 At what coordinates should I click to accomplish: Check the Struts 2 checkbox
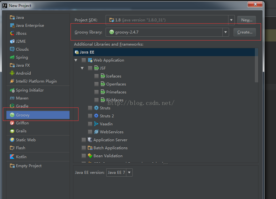pyautogui.click(x=90, y=116)
